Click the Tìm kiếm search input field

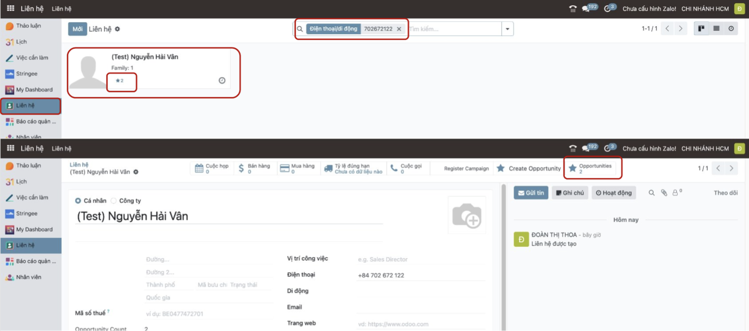coord(454,29)
